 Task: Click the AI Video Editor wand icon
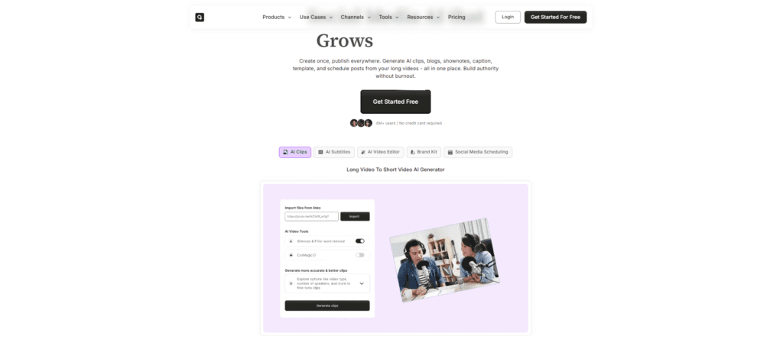tap(363, 152)
